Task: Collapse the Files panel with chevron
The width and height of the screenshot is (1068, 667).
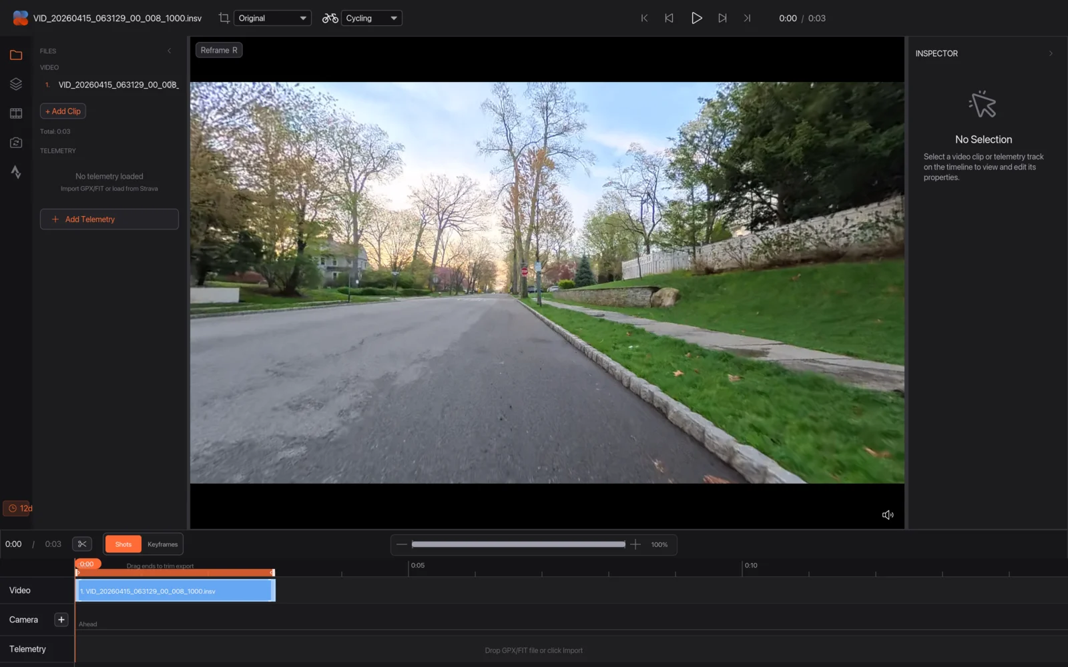Action: [x=170, y=51]
